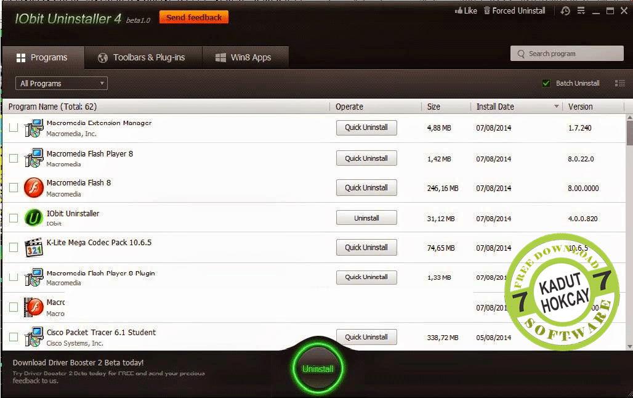Open the options menu icon
The width and height of the screenshot is (633, 398).
point(581,11)
